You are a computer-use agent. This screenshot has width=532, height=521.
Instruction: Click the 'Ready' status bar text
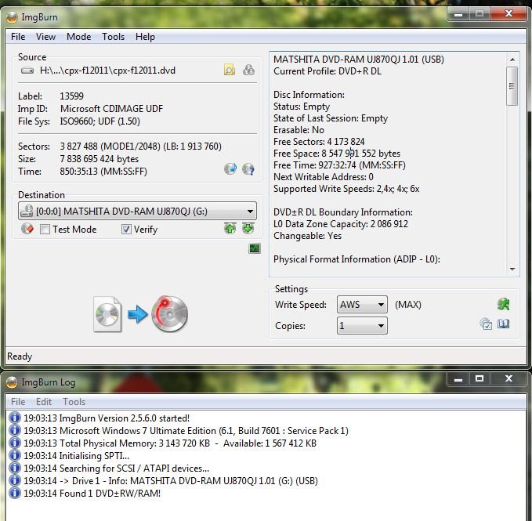pos(20,356)
